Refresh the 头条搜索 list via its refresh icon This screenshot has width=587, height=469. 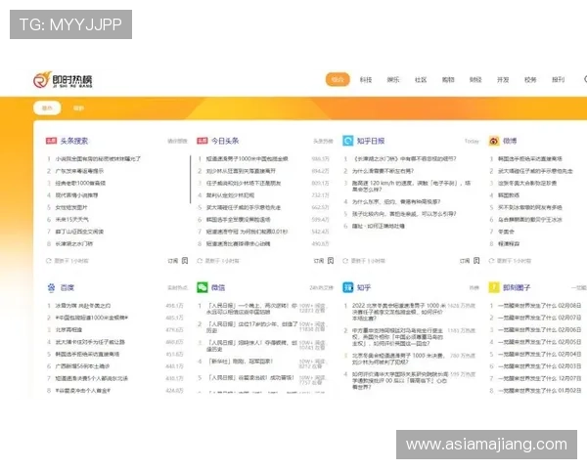[x=48, y=261]
